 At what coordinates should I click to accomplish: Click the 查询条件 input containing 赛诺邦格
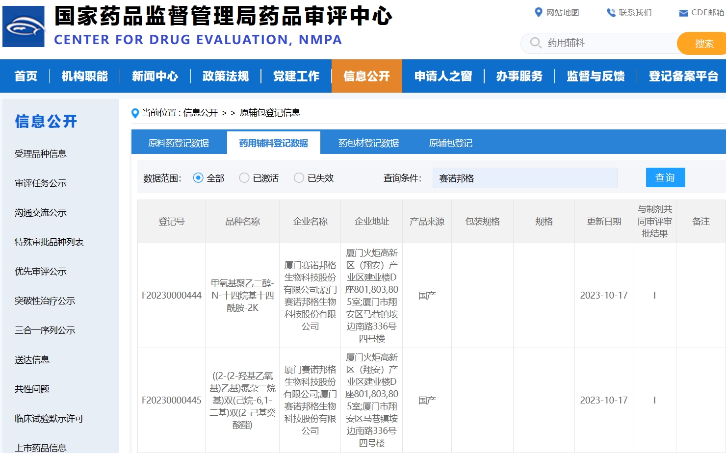[525, 178]
